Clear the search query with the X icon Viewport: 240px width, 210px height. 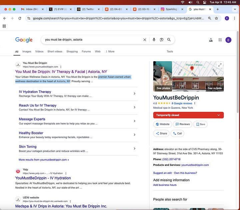(145, 40)
